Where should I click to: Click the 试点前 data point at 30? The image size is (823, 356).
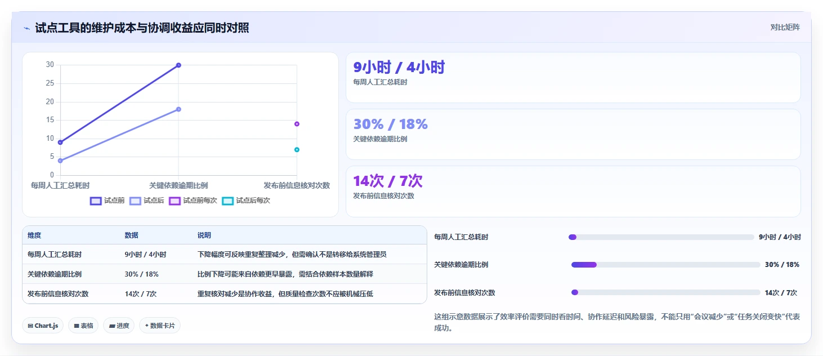178,65
